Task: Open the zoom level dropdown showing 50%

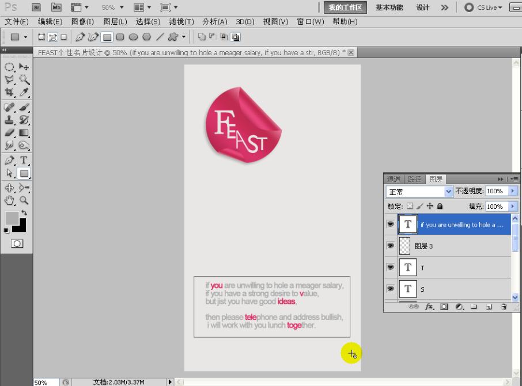Action: (x=113, y=7)
